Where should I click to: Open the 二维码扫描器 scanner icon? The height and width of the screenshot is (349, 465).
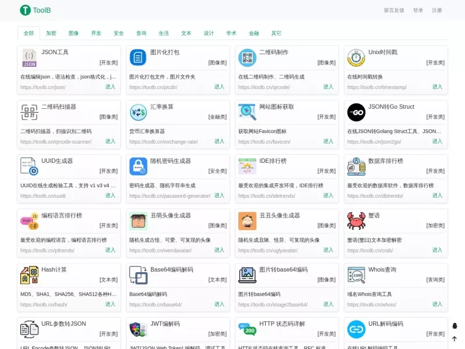pyautogui.click(x=30, y=112)
